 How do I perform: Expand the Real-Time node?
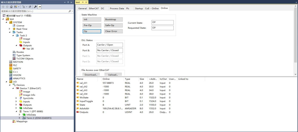(10, 29)
